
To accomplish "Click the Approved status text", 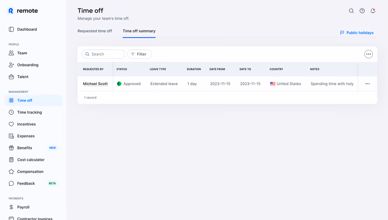I will tap(132, 84).
